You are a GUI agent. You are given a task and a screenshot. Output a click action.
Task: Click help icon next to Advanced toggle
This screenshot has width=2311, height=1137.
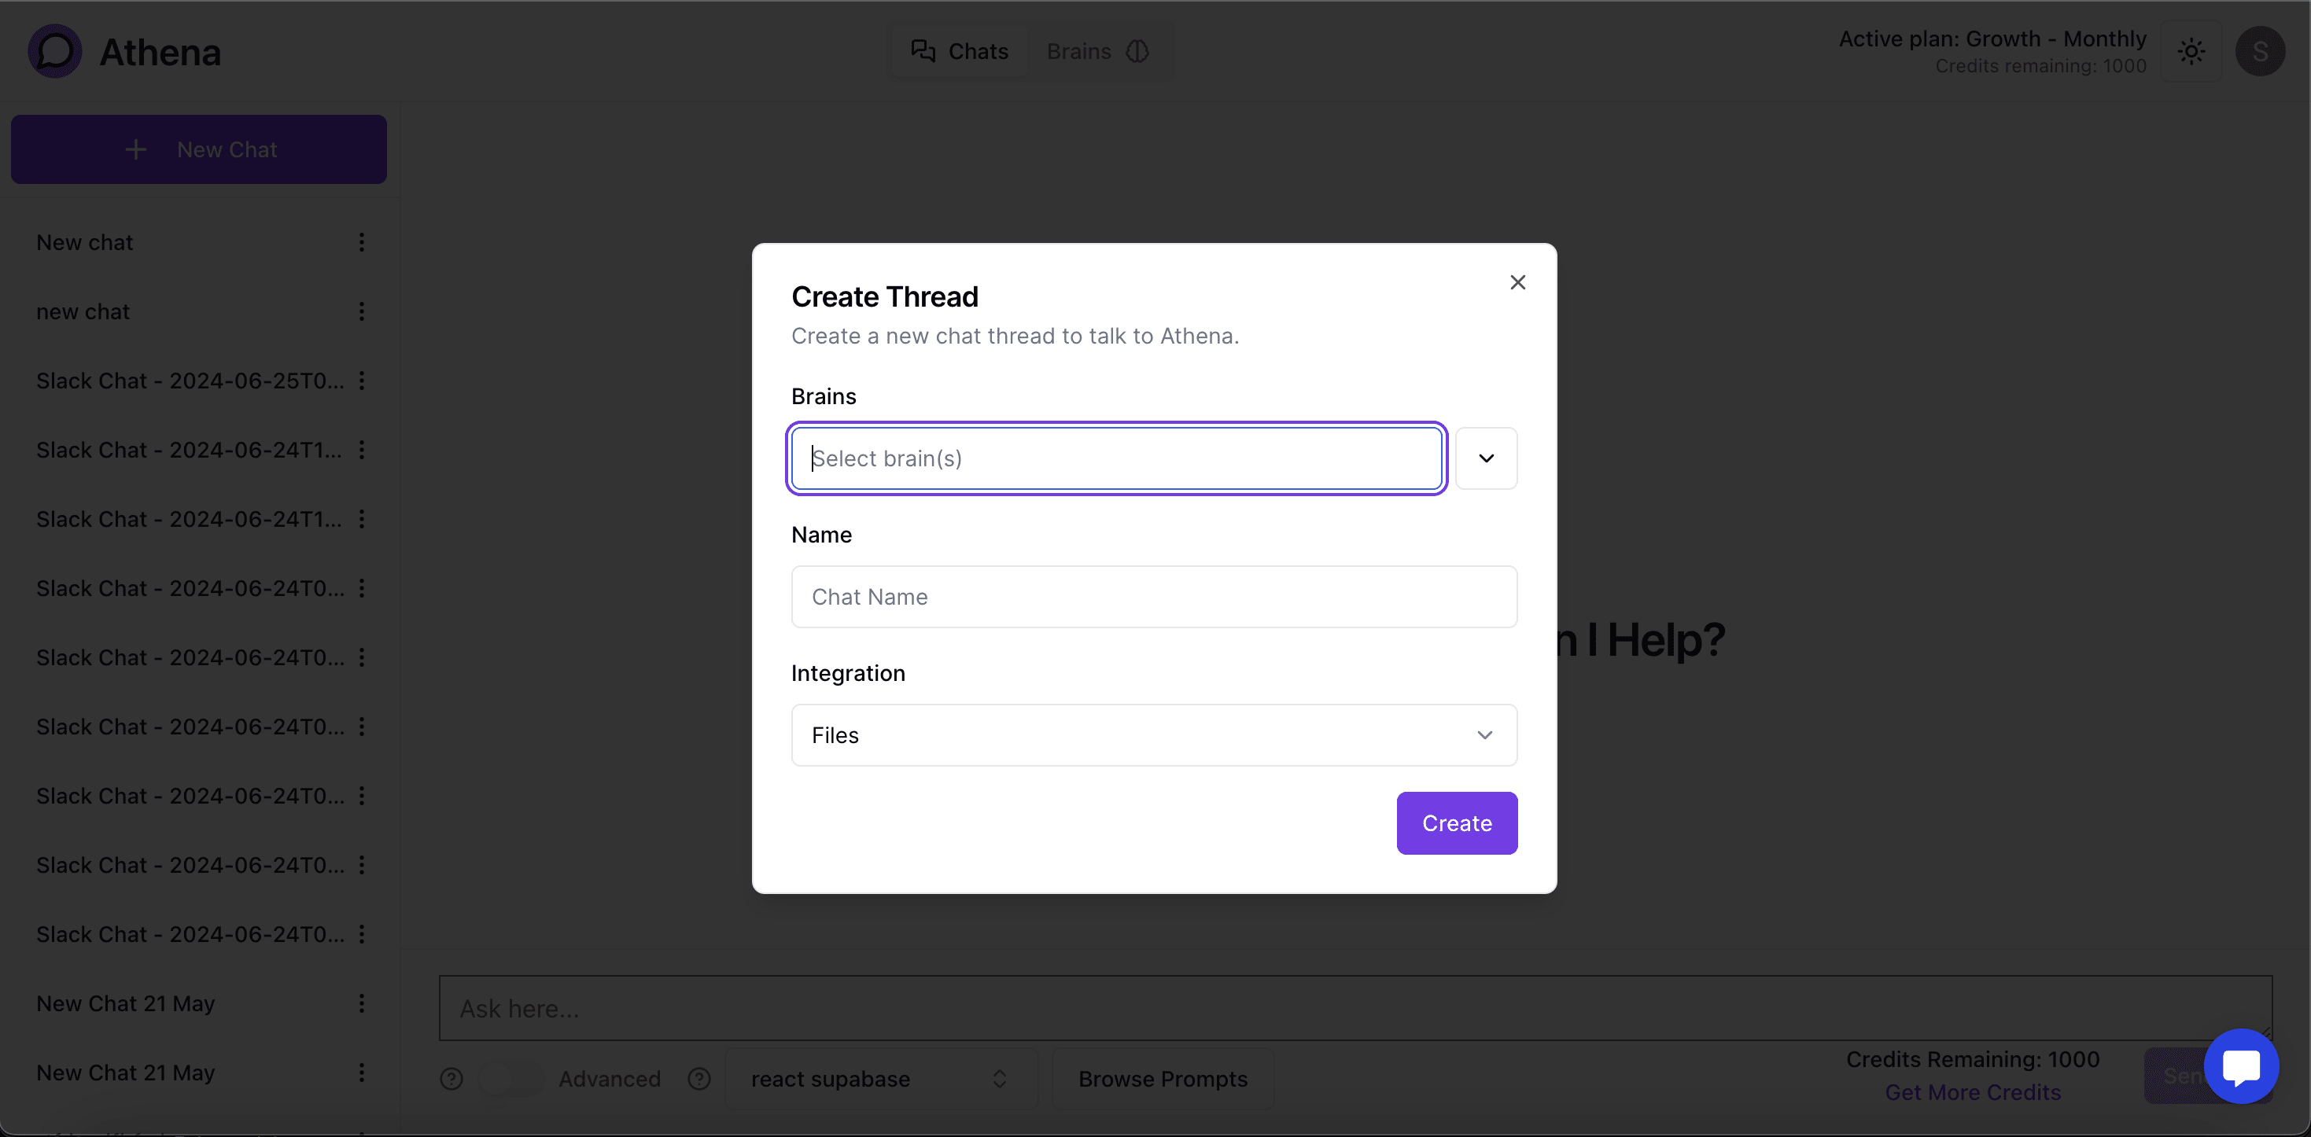(x=698, y=1079)
